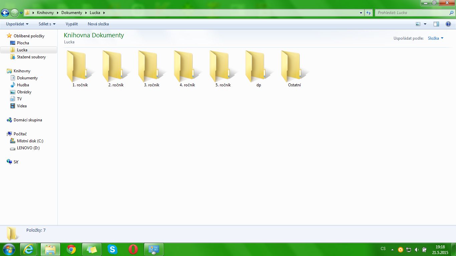Open the volume speaker tray icon
Viewport: 456px width, 256px height.
(x=416, y=250)
